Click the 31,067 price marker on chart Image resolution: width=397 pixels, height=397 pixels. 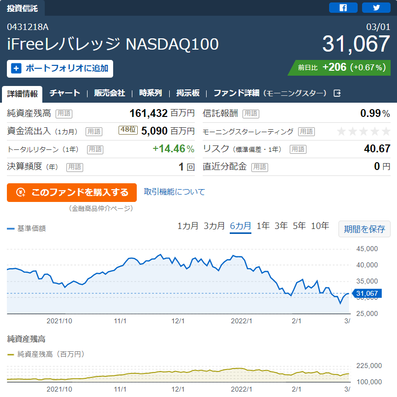(367, 293)
